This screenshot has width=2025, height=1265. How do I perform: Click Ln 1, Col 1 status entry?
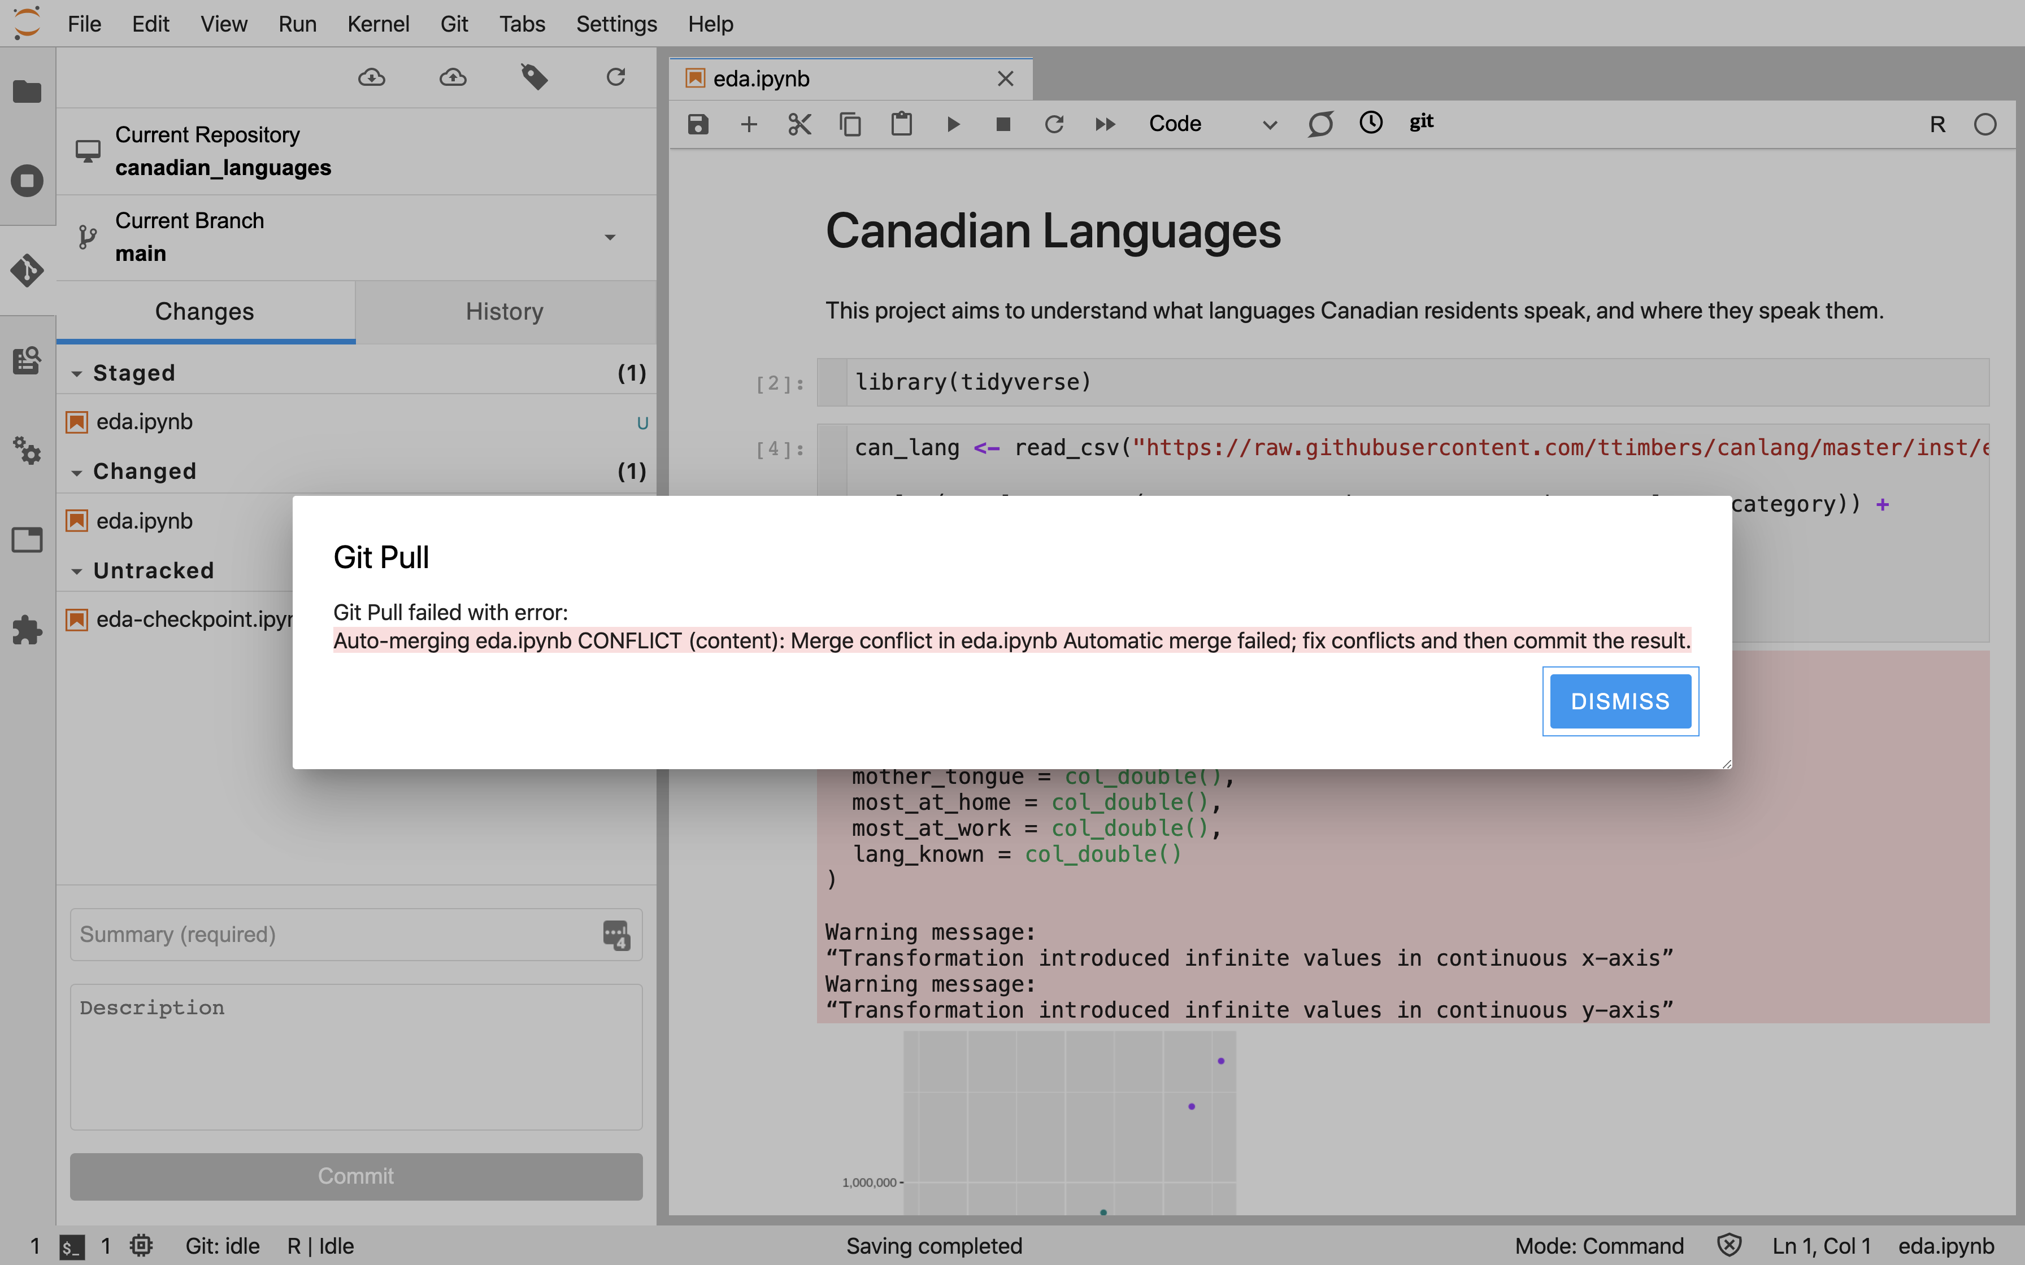click(1821, 1246)
